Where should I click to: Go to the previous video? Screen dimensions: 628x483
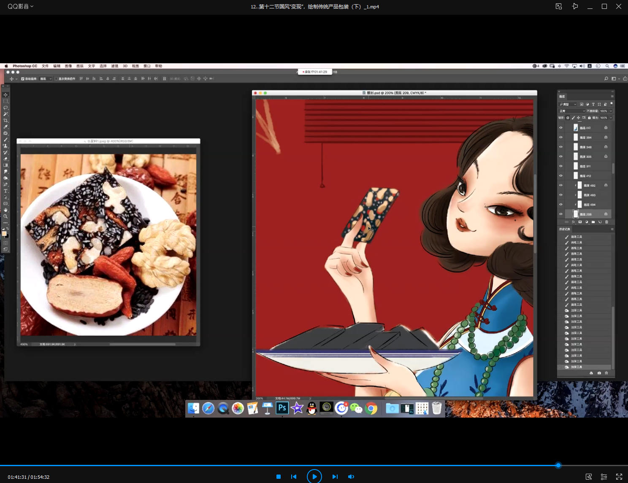click(x=294, y=477)
